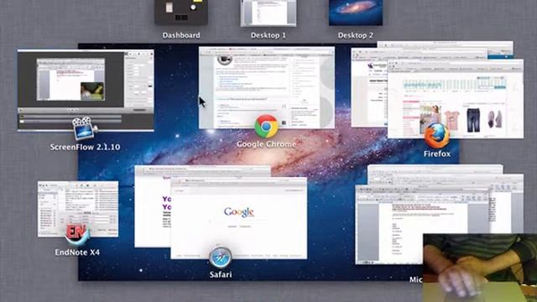Select the rearmost Word window at top
The width and height of the screenshot is (537, 302).
(x=435, y=169)
